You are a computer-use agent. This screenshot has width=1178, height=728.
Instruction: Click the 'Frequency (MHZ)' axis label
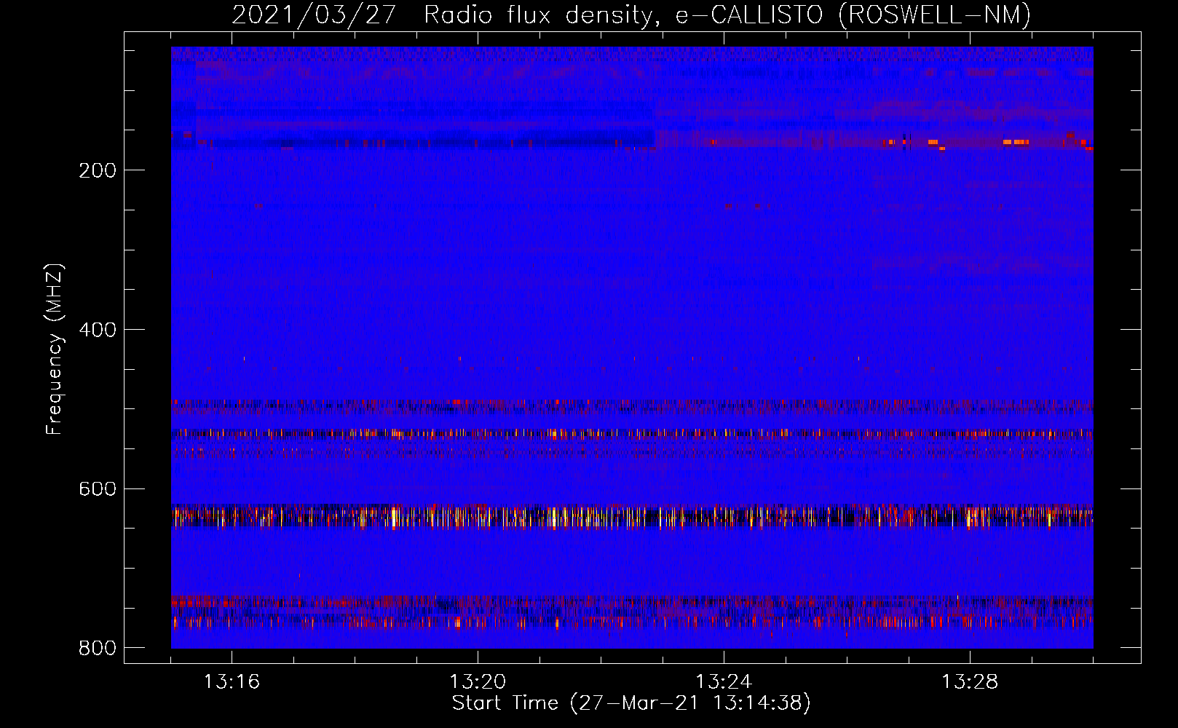(55, 349)
